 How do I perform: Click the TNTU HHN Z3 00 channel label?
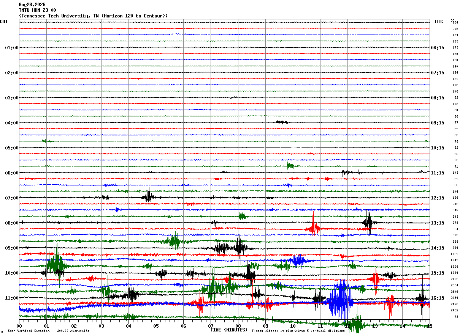[x=37, y=10]
